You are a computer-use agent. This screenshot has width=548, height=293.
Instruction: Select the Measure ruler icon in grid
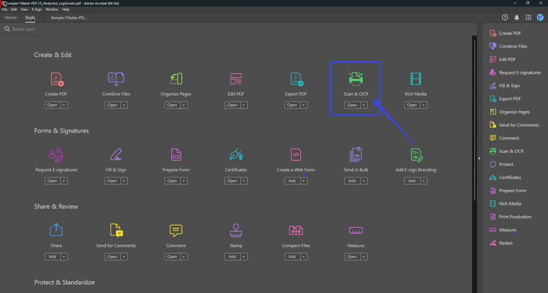click(x=356, y=230)
